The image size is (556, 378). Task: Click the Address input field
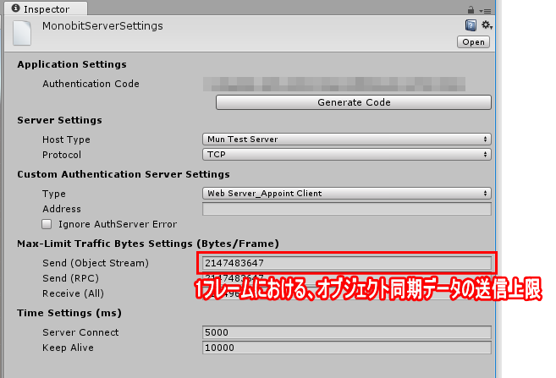[347, 209]
